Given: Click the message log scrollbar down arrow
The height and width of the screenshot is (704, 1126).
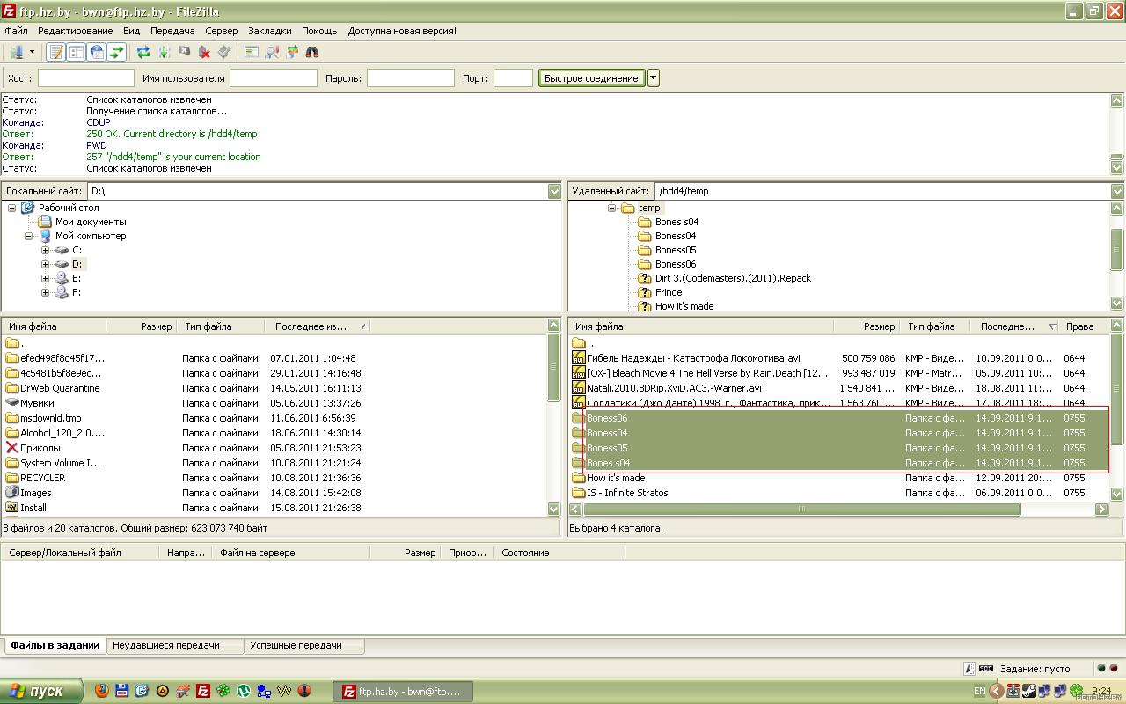Looking at the screenshot, I should point(1117,168).
